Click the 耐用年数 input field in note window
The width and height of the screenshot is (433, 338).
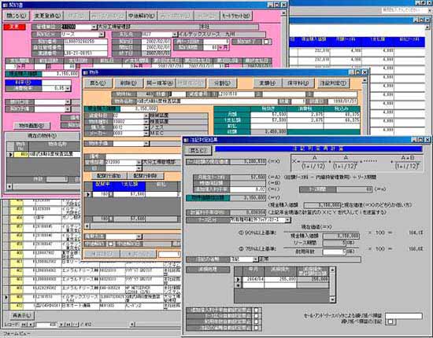click(334, 252)
